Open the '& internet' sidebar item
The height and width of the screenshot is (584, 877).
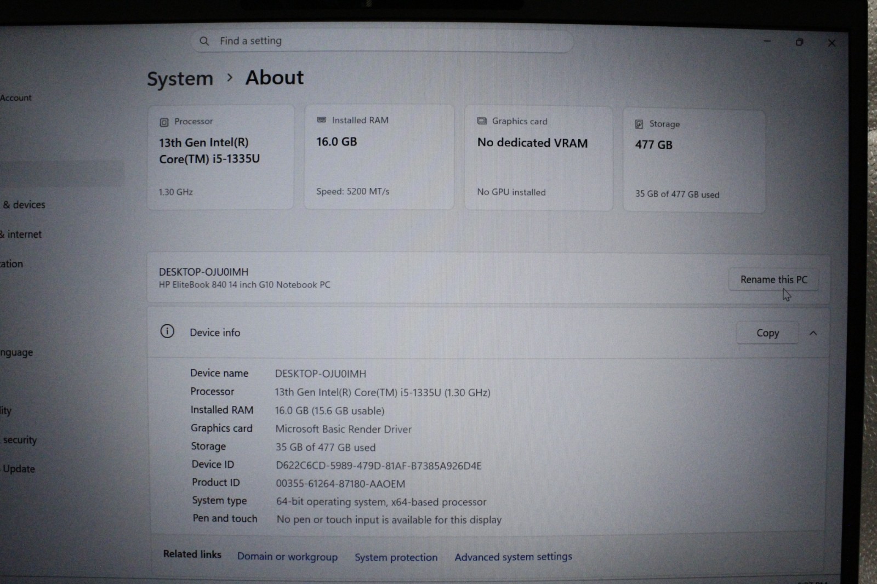21,234
